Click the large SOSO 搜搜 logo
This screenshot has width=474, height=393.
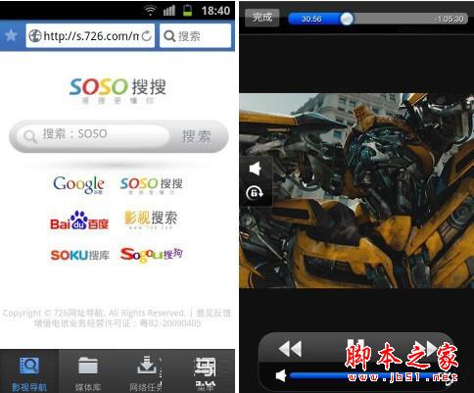coord(118,90)
